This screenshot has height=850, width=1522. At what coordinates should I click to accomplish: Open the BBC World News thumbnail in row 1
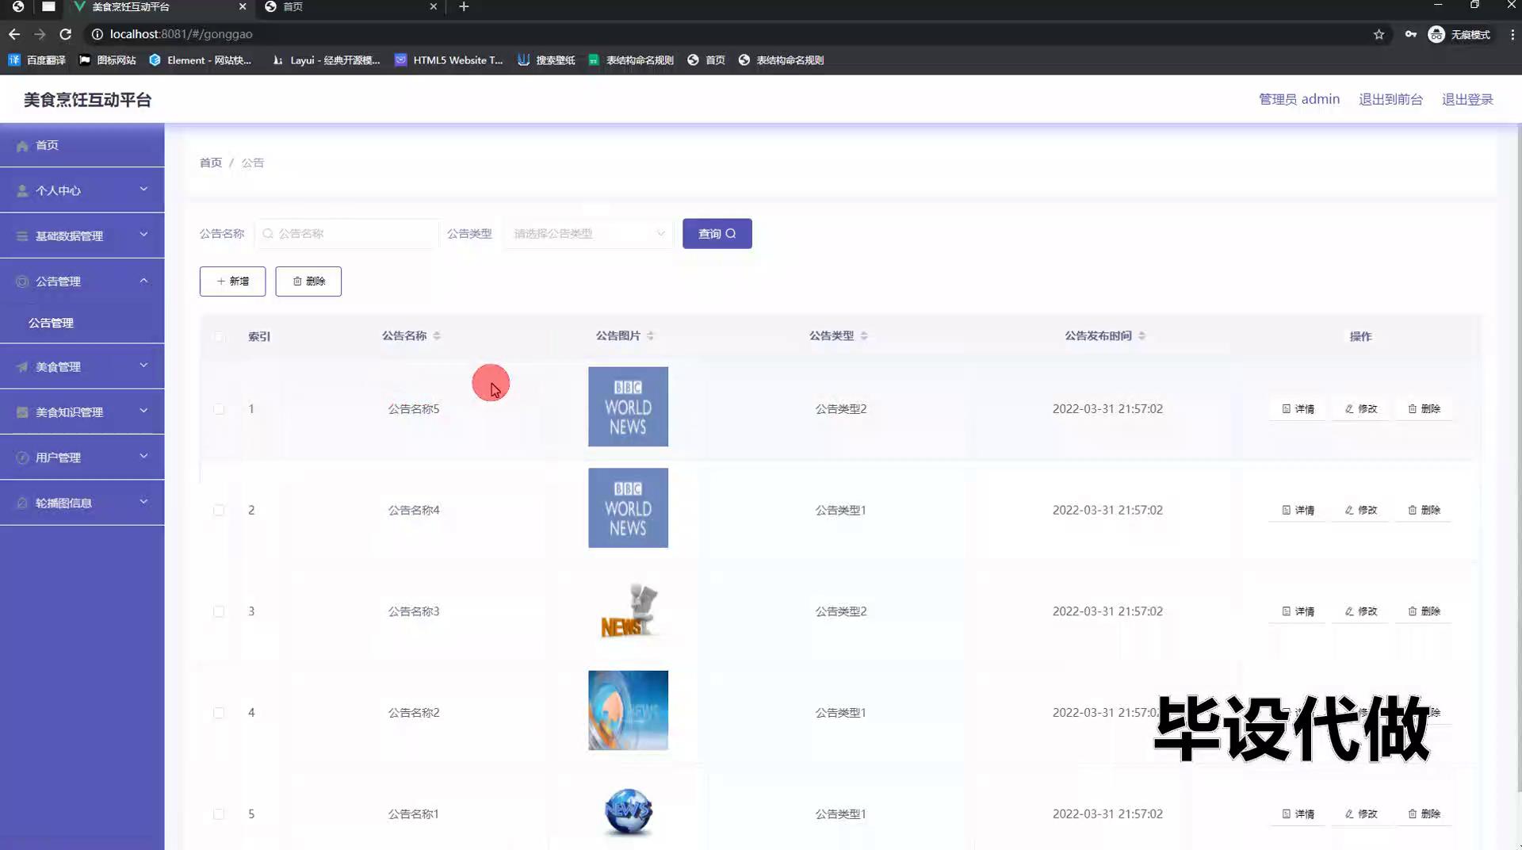pyautogui.click(x=628, y=407)
